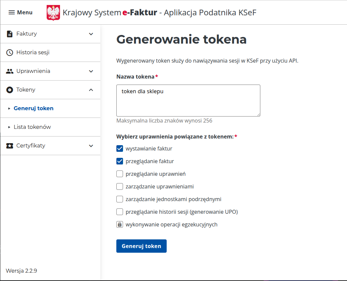
Task: Expand the Uprawnienia section chevron
Action: pyautogui.click(x=91, y=71)
